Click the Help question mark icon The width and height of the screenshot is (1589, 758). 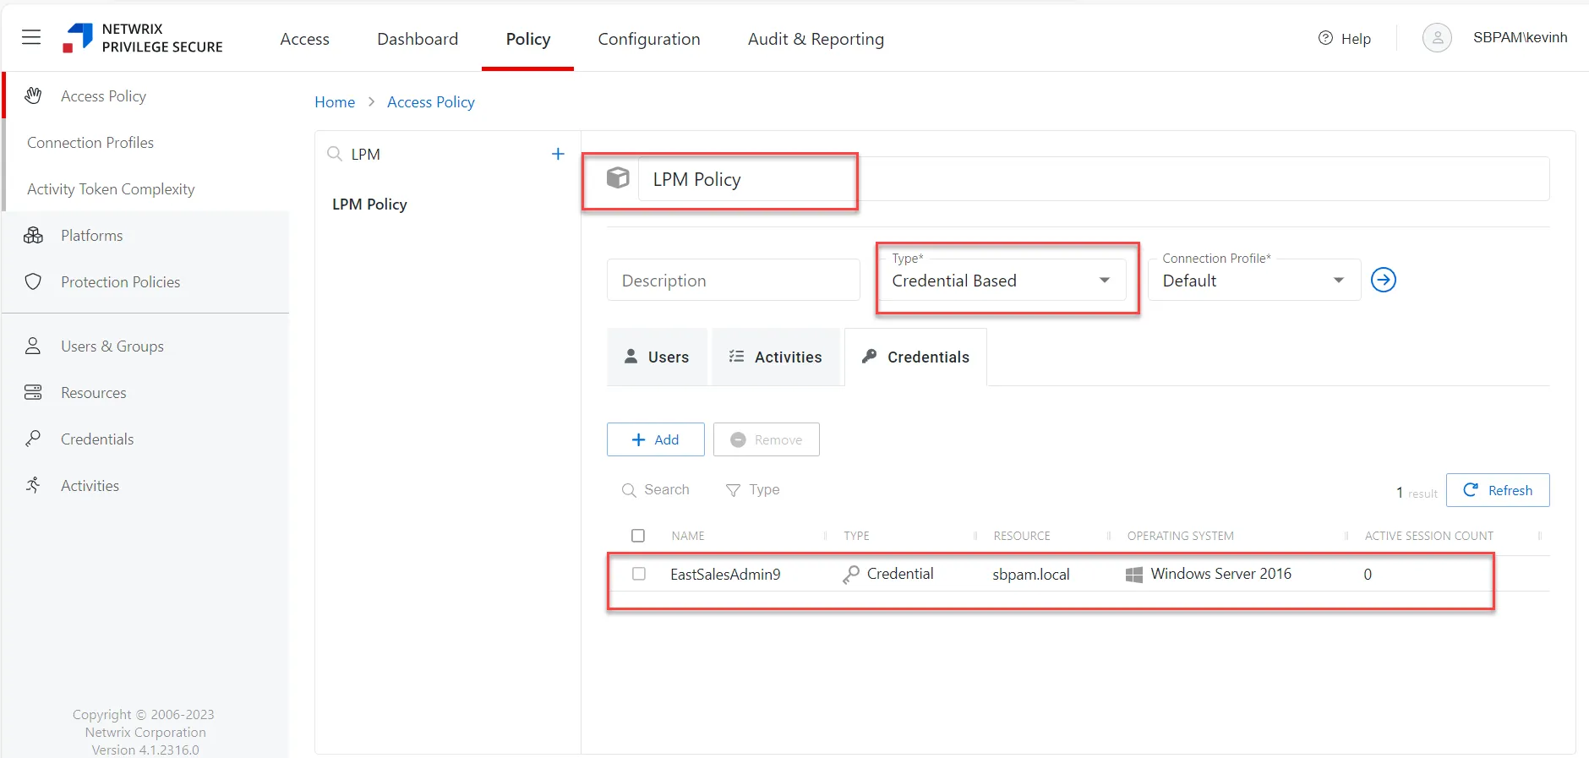pyautogui.click(x=1325, y=38)
